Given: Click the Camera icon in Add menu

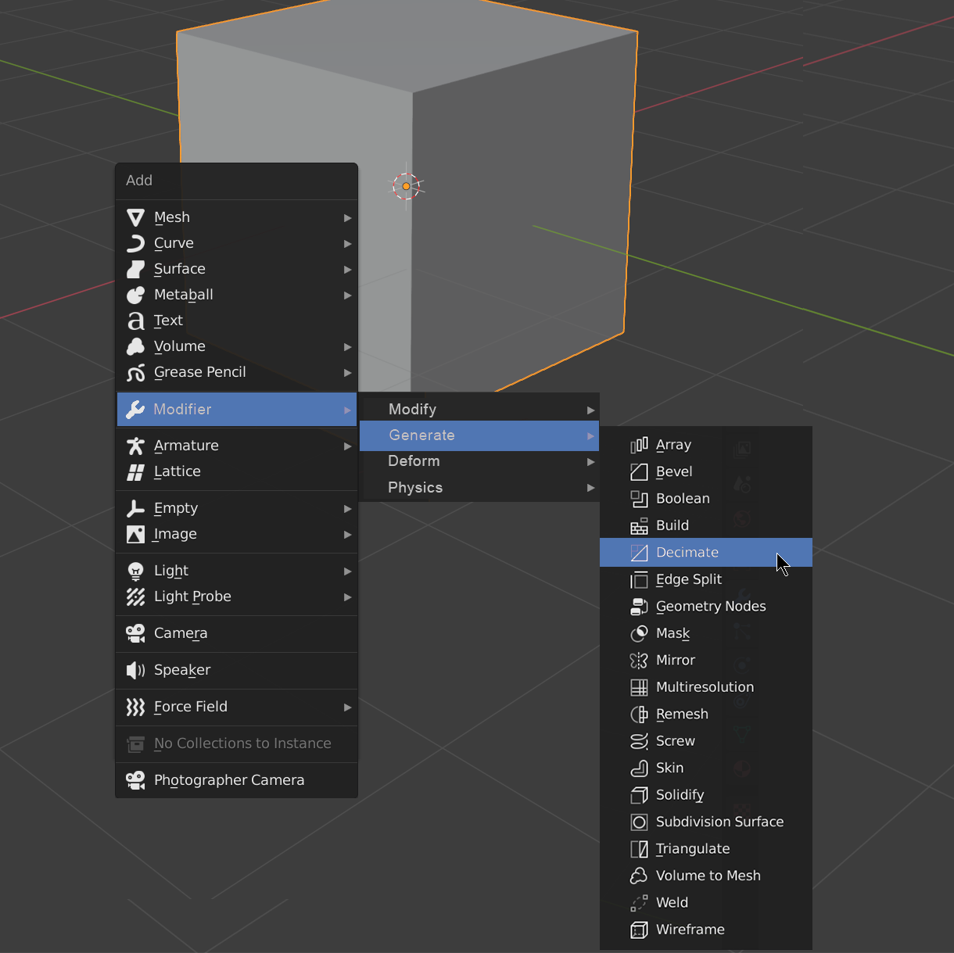Looking at the screenshot, I should 135,633.
